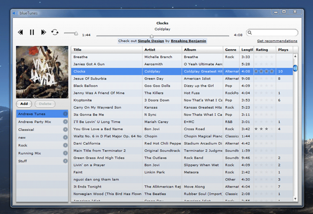Skip to the next track
The height and width of the screenshot is (214, 313).
coord(44,32)
